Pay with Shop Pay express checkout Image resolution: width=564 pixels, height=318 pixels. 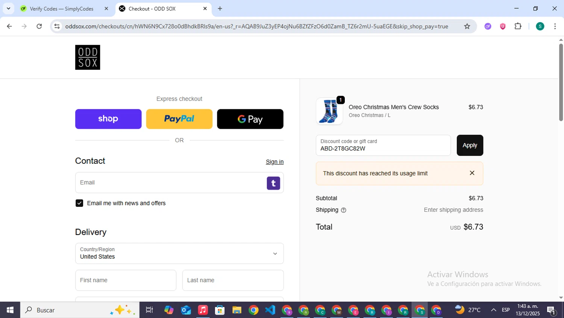[x=108, y=119]
